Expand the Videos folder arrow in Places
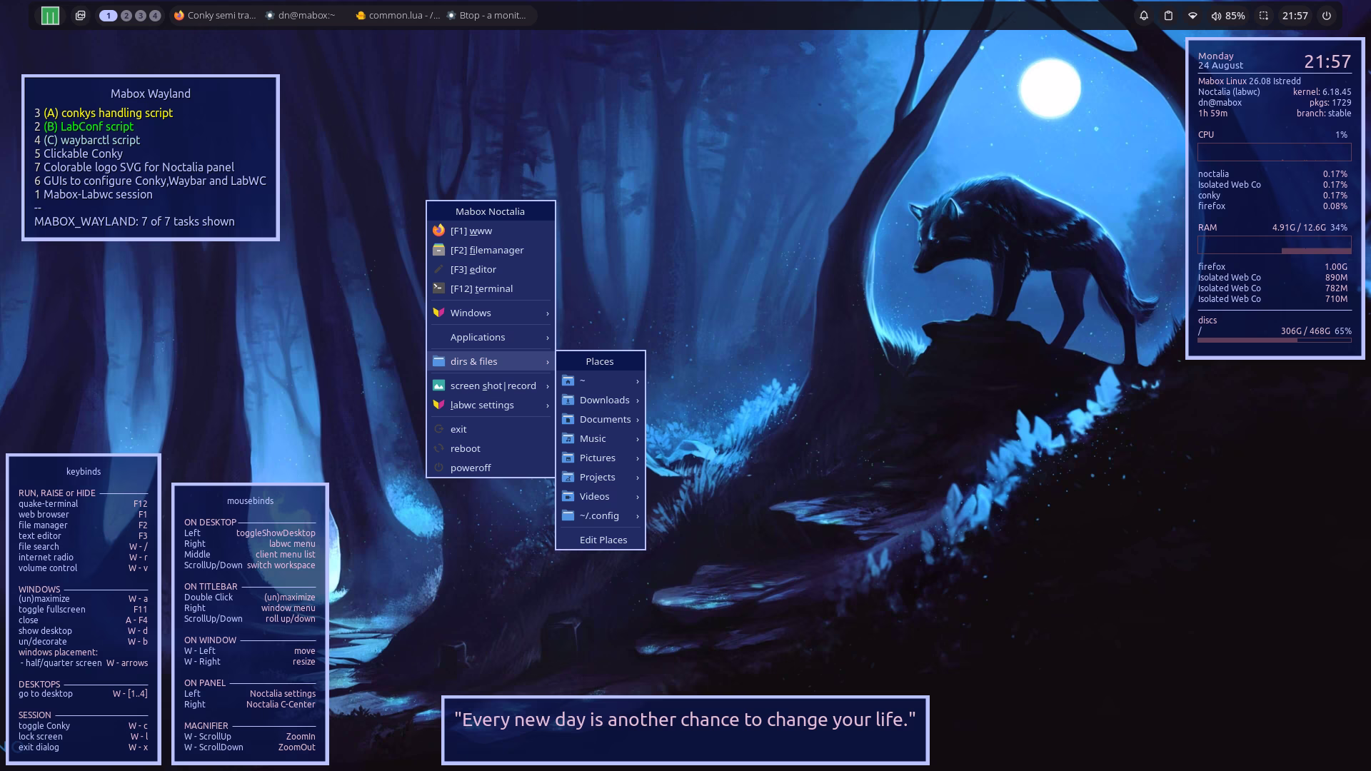1371x771 pixels. [638, 497]
